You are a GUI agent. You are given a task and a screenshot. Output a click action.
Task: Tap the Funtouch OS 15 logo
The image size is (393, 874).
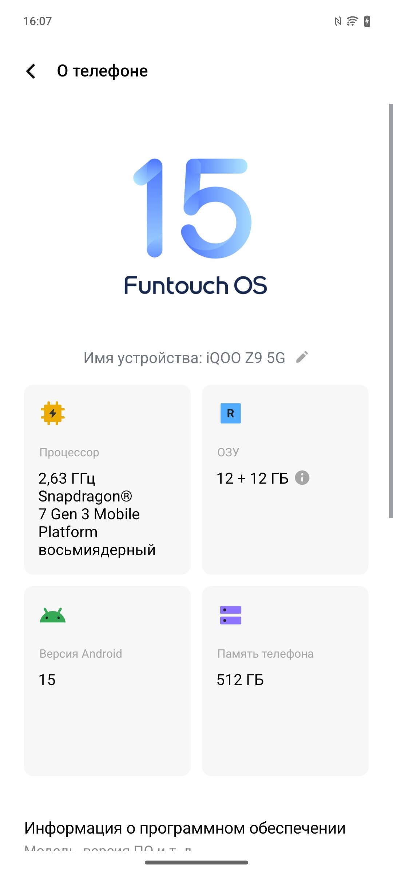click(x=196, y=226)
